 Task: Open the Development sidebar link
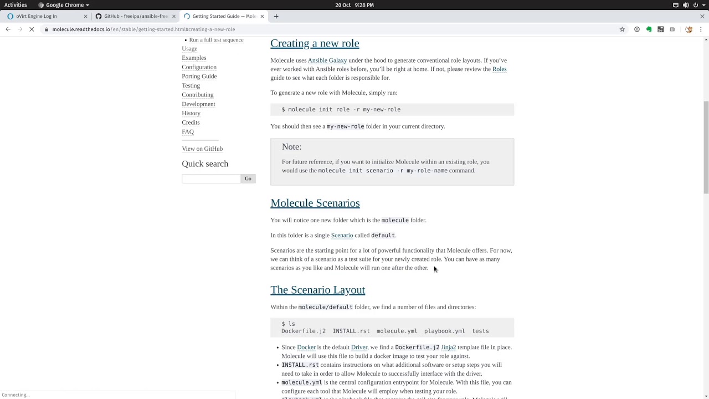(198, 104)
